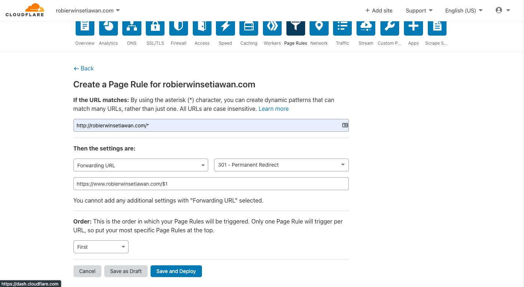Click the Back link
The width and height of the screenshot is (524, 287).
(x=83, y=68)
